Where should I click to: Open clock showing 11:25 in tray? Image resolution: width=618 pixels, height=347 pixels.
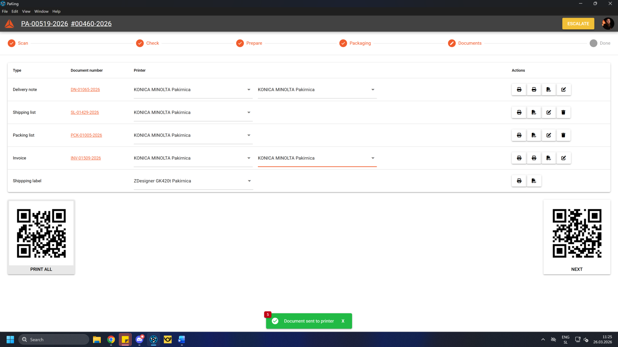(x=603, y=340)
